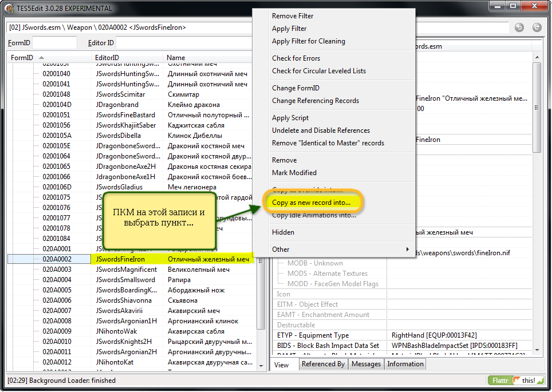Choose Hidden from context menu
This screenshot has height=392, width=552.
[283, 232]
